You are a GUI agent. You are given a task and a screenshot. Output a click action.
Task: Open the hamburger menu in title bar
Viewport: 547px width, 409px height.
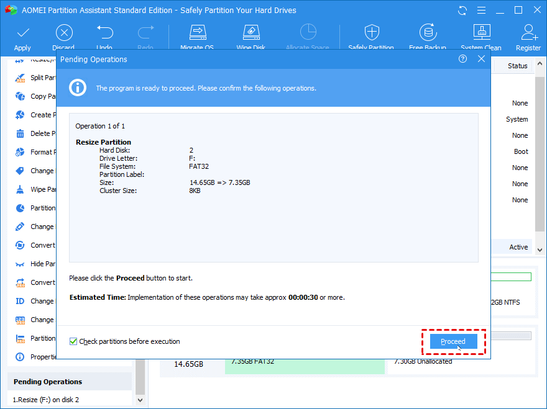click(480, 11)
